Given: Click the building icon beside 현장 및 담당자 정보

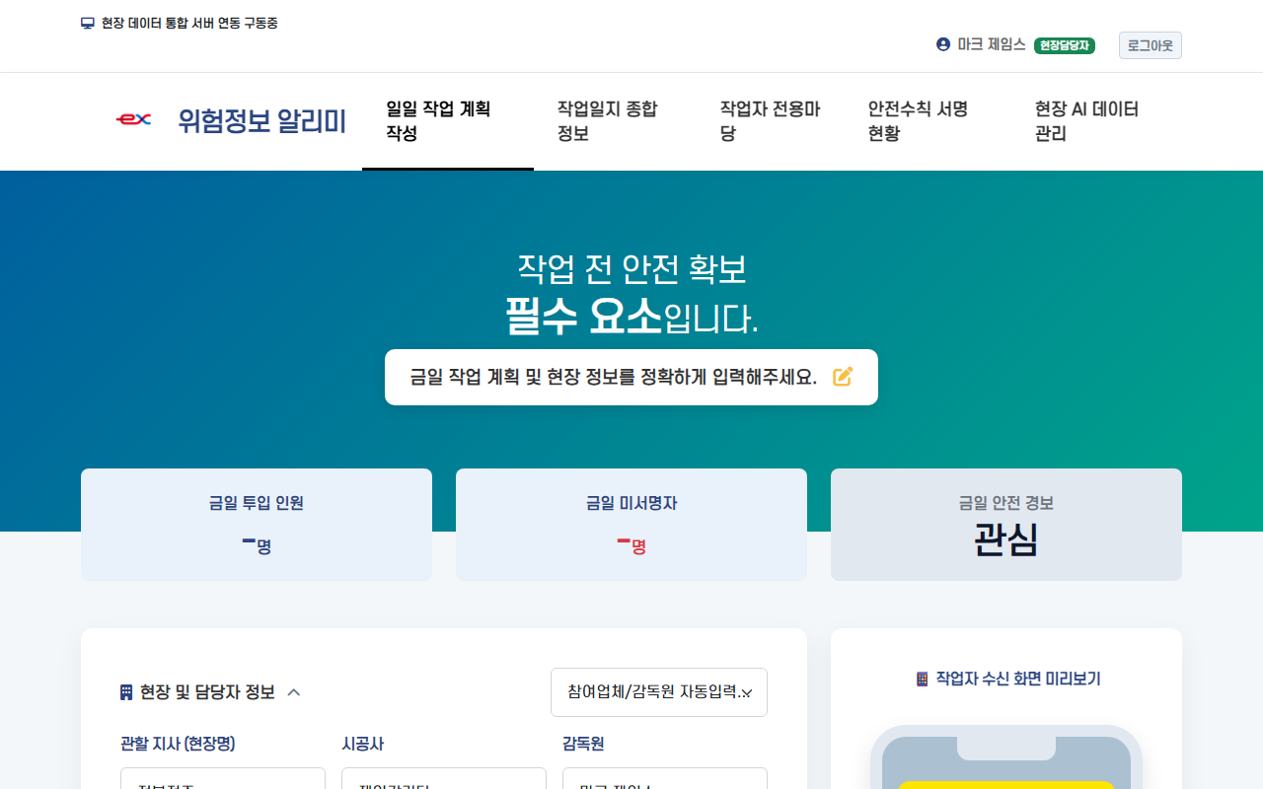Looking at the screenshot, I should pos(126,692).
